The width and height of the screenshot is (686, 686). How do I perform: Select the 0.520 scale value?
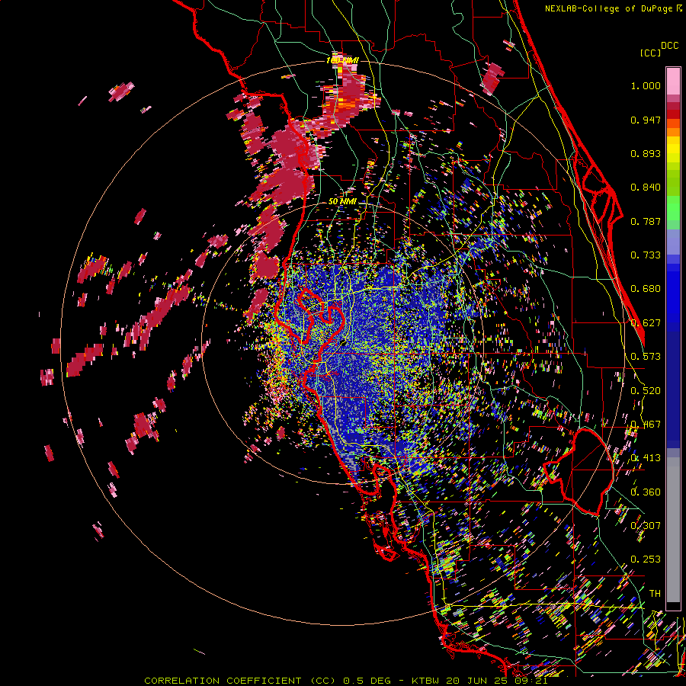(x=646, y=391)
